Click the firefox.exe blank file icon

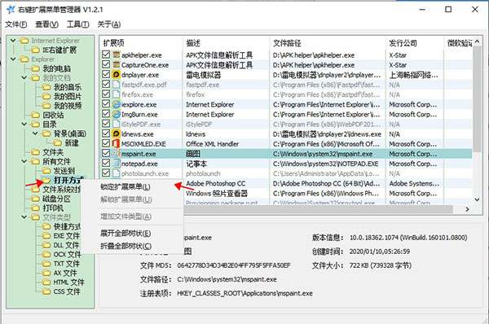pos(117,94)
